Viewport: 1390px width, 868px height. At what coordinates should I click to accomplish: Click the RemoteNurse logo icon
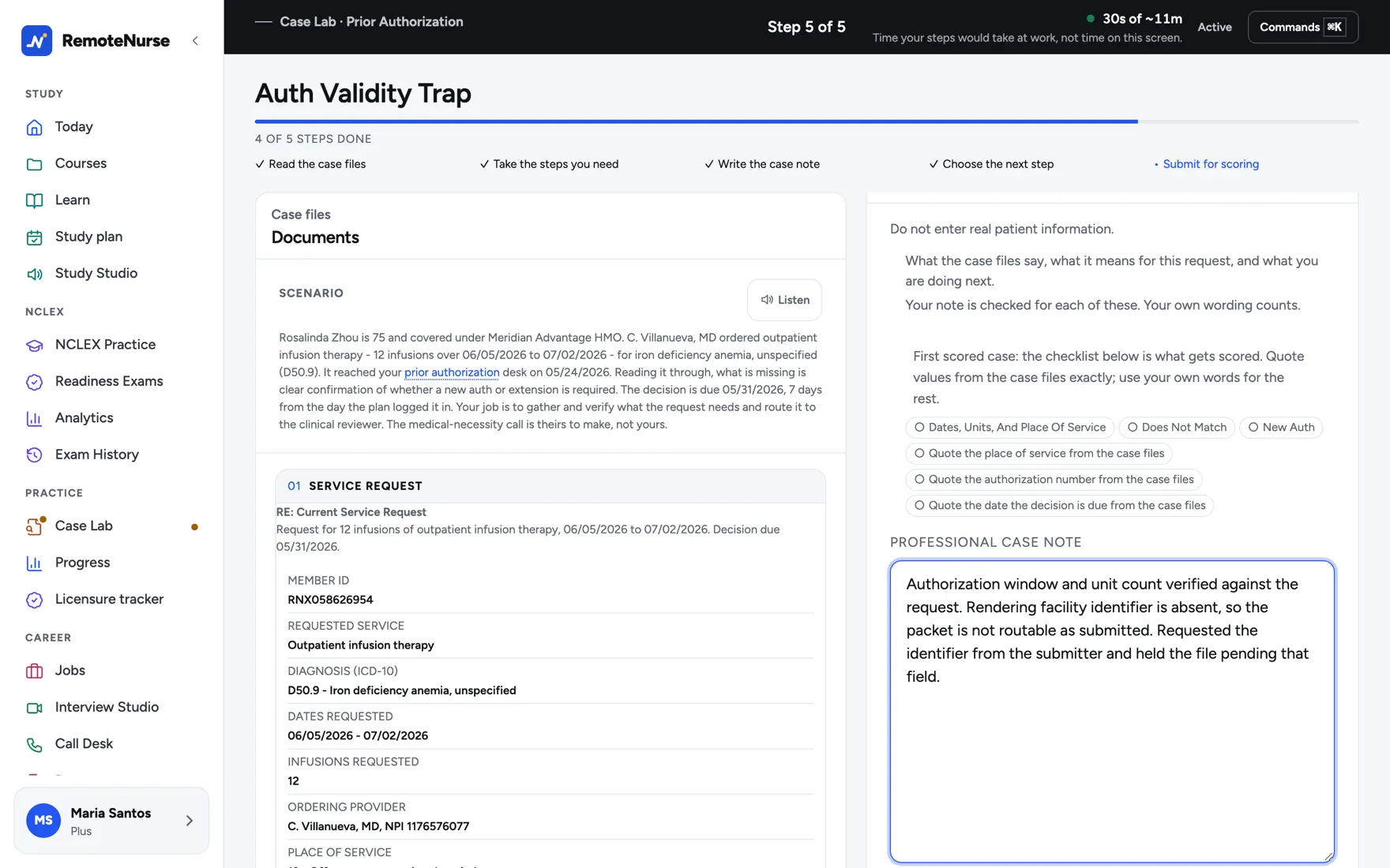[37, 40]
